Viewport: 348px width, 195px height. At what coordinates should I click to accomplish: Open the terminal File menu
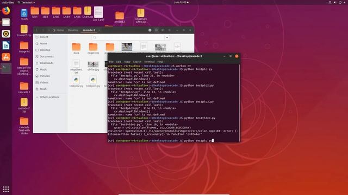click(x=111, y=62)
